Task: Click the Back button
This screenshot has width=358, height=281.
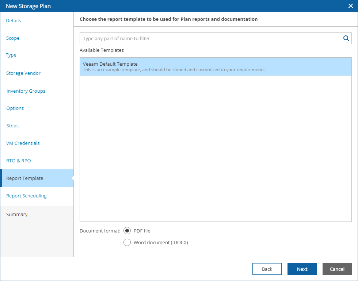Action: tap(267, 269)
